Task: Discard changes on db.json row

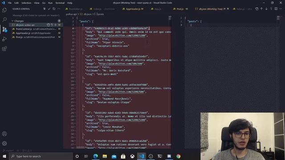Action: pyautogui.click(x=52, y=25)
